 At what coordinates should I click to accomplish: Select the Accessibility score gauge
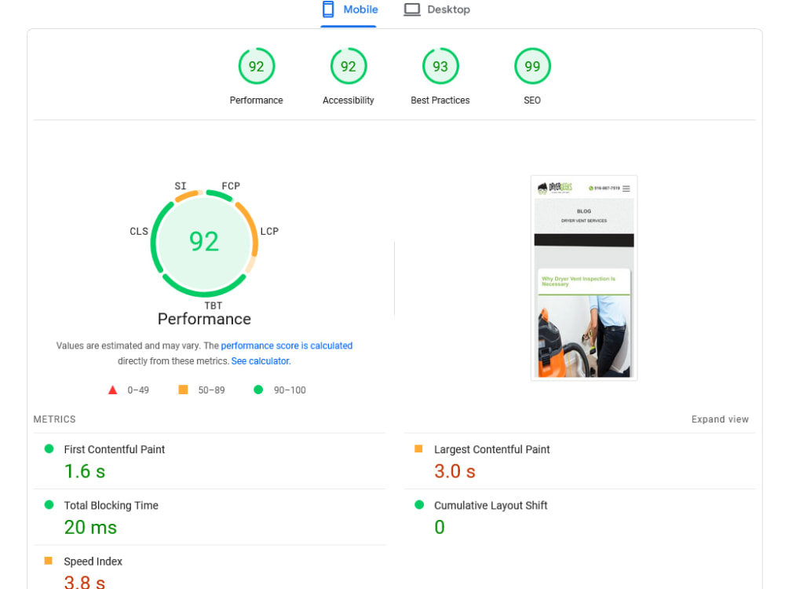point(348,66)
